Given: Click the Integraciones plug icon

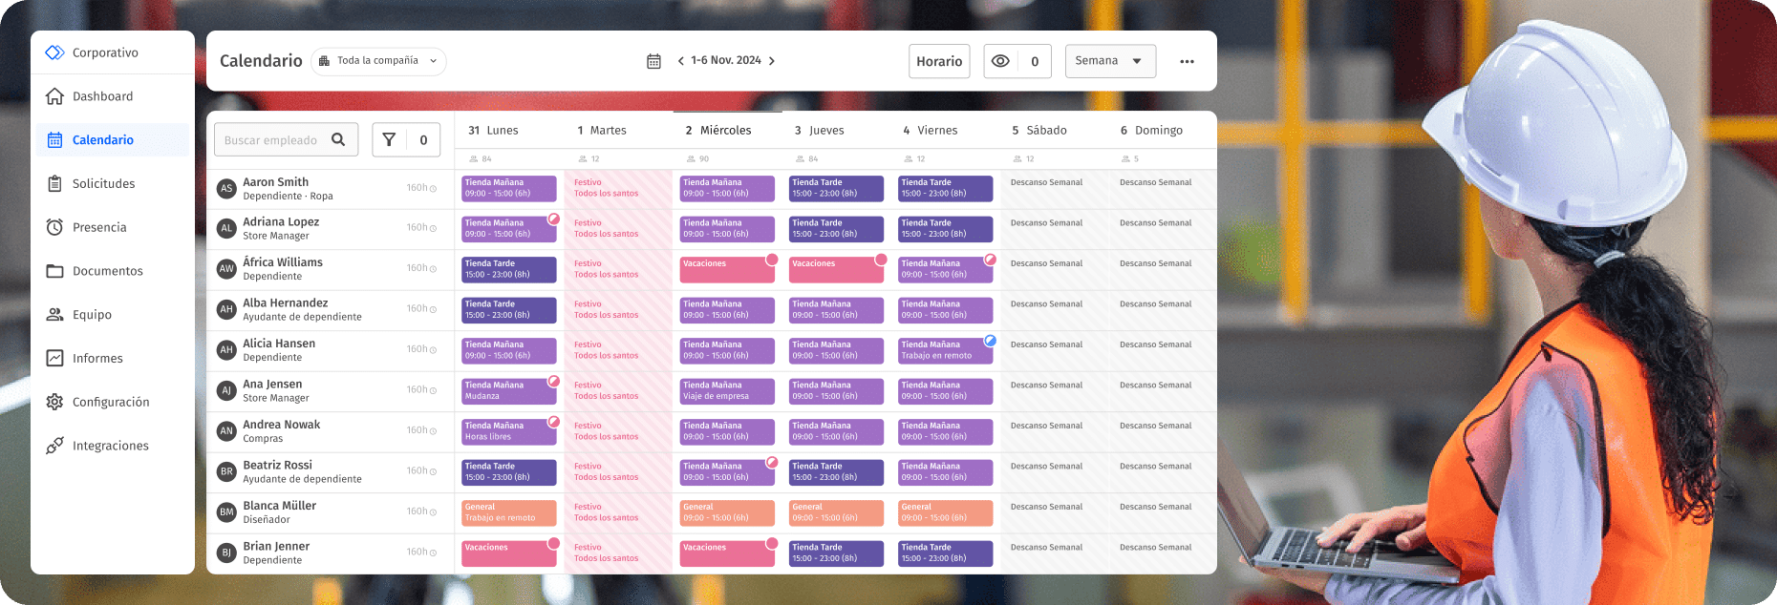Looking at the screenshot, I should click(x=55, y=446).
